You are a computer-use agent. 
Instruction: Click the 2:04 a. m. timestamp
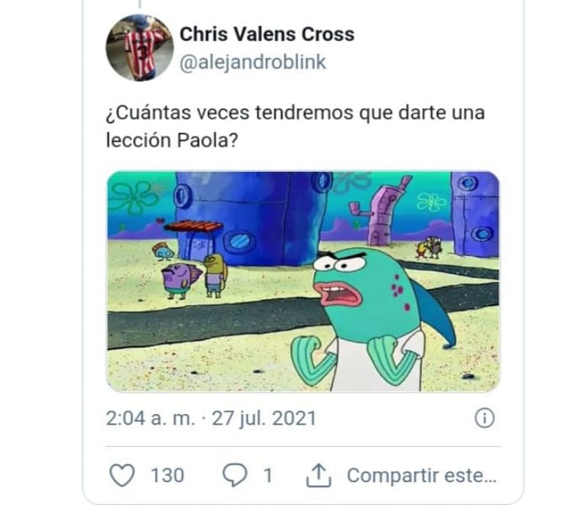(151, 418)
